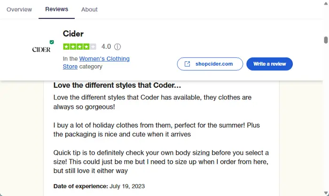The width and height of the screenshot is (329, 196).
Task: Click the scrollbar down arrow
Action: tap(326, 192)
